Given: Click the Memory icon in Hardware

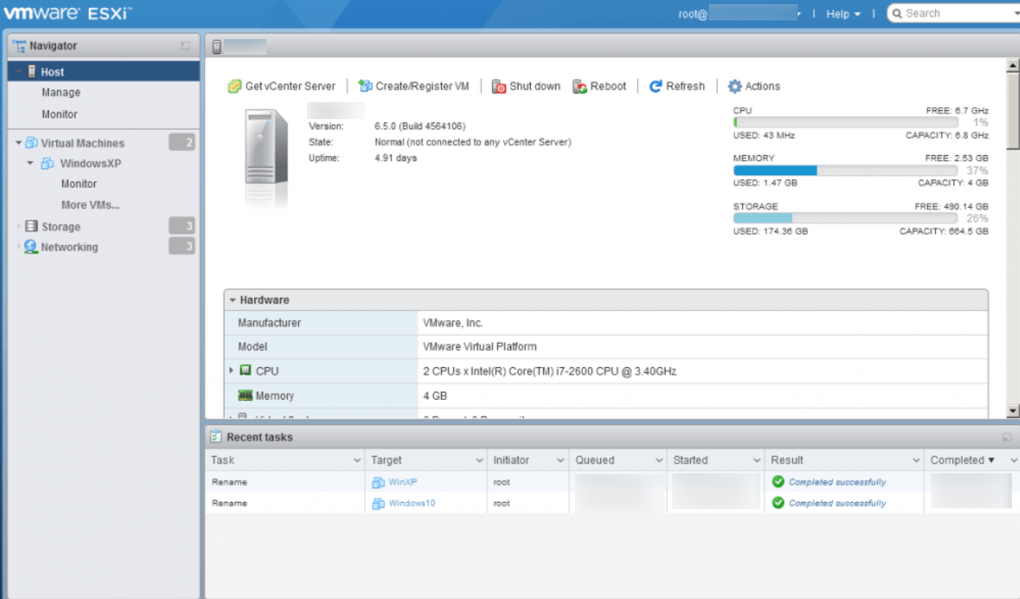Looking at the screenshot, I should coord(245,396).
